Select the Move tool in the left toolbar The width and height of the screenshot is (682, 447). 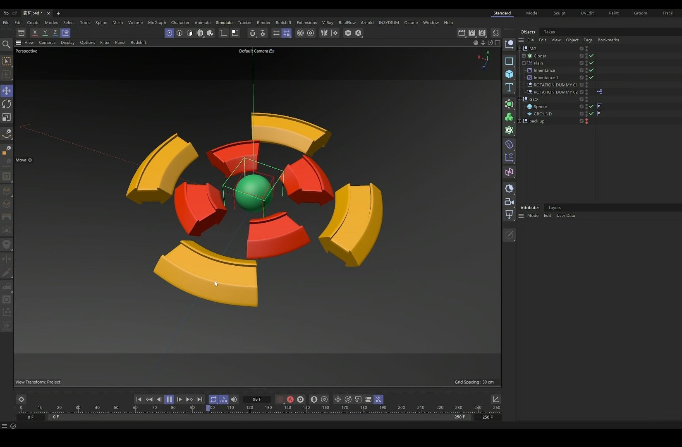(x=7, y=91)
